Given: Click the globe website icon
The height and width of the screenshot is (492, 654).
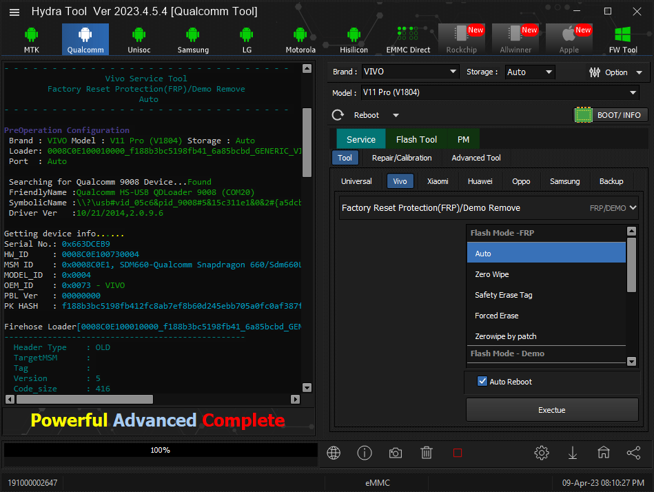Looking at the screenshot, I should [x=334, y=453].
